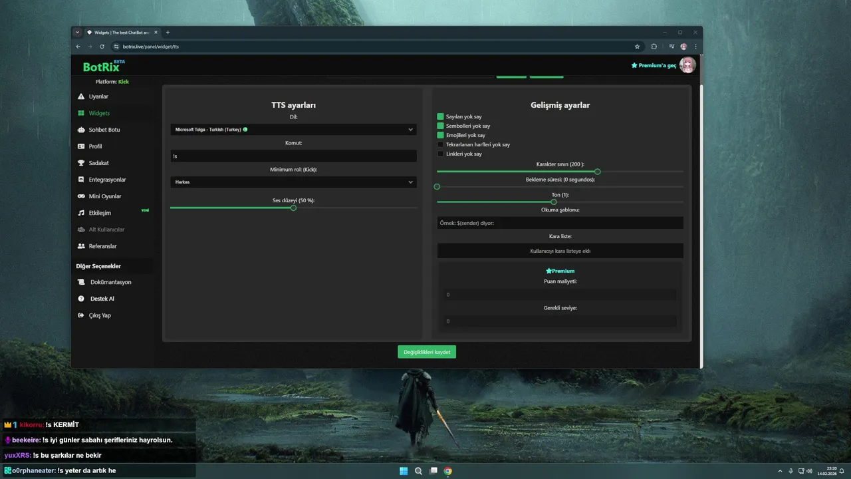Click the browser back arrow
Screen dimensions: 851x479
(x=78, y=47)
